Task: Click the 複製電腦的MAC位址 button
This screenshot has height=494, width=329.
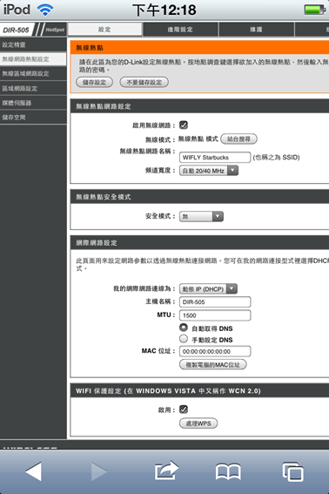Action: coord(213,364)
